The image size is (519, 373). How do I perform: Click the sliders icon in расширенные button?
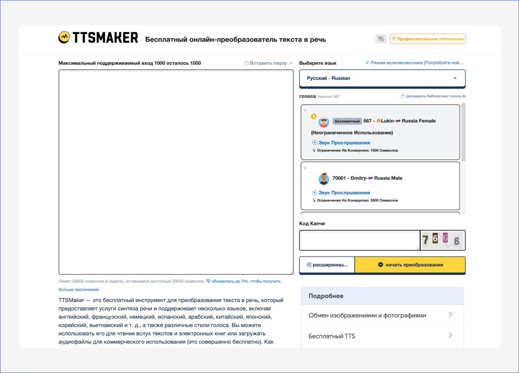pos(309,265)
